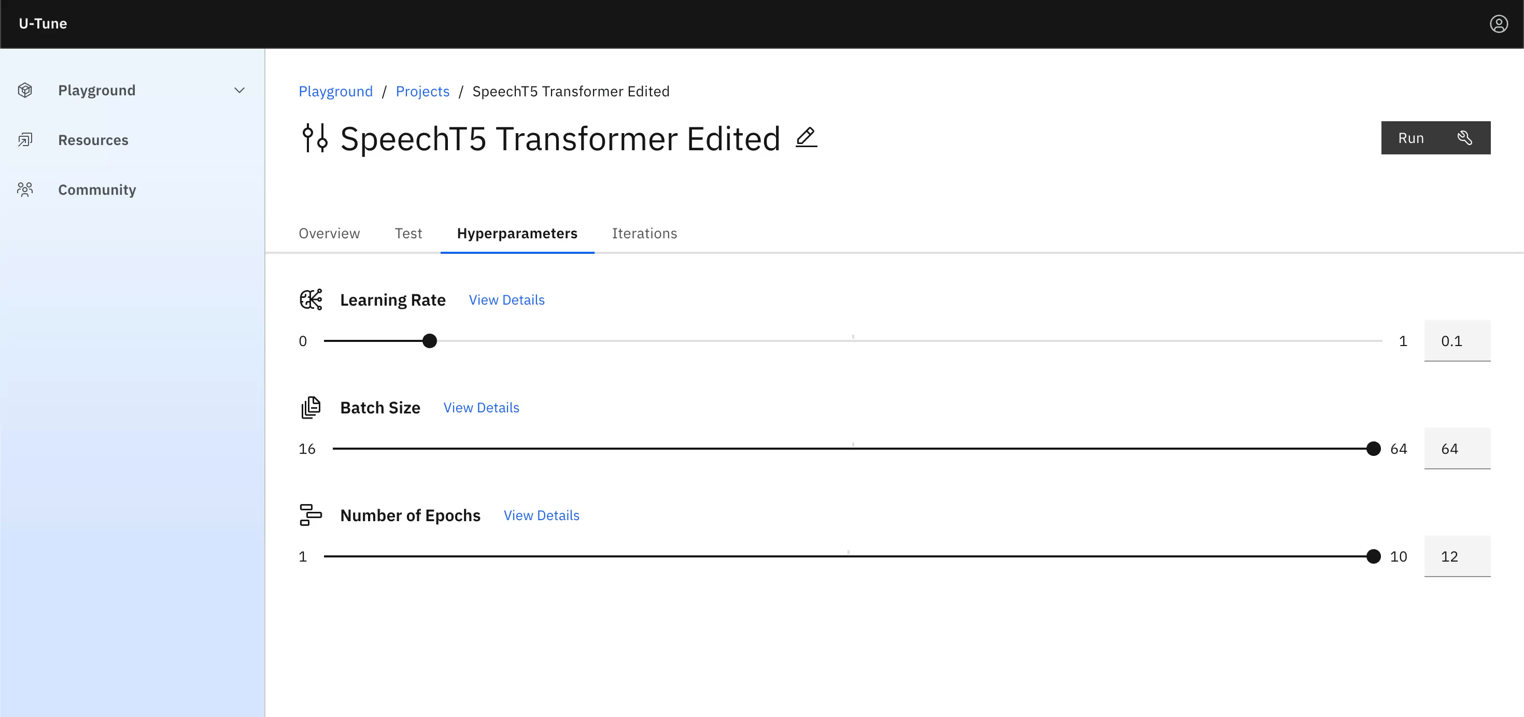Open View Details for Learning Rate
The height and width of the screenshot is (717, 1524).
pyautogui.click(x=506, y=299)
